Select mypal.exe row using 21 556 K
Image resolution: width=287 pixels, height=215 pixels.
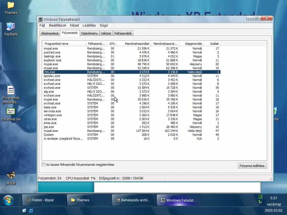click(132, 48)
